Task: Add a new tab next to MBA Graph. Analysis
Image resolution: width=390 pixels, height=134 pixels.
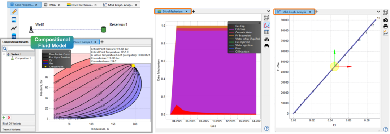Action: click(317, 12)
